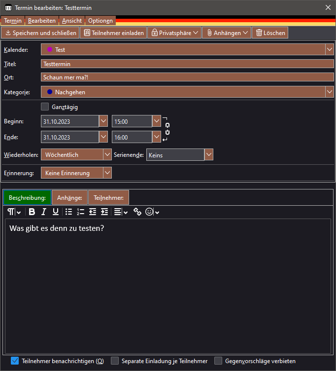This screenshot has height=371, width=336.
Task: Increase the text indent
Action: (104, 212)
